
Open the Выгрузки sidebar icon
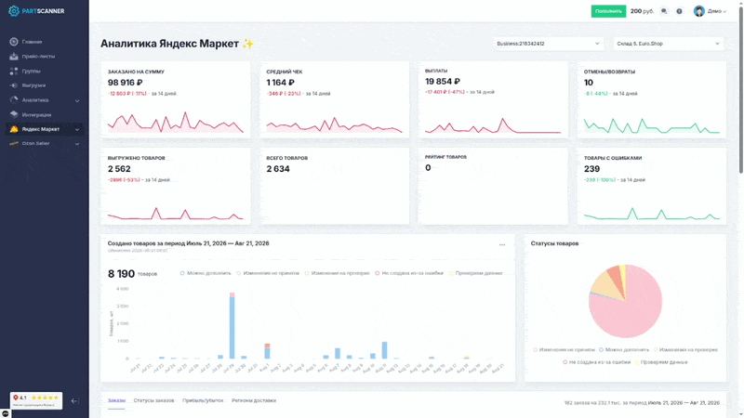pos(14,85)
